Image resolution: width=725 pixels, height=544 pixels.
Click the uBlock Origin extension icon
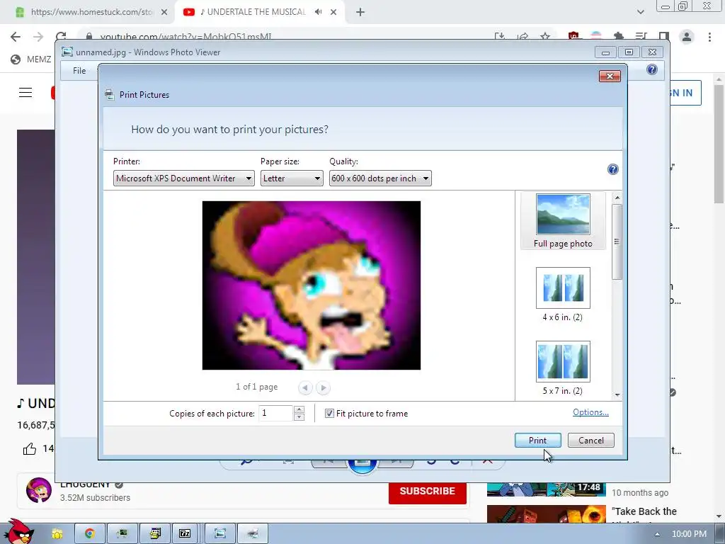573,35
